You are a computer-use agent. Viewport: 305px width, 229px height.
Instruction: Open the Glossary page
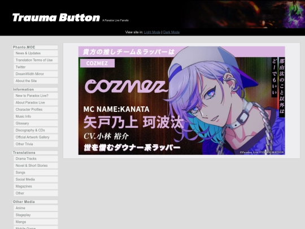click(36, 123)
